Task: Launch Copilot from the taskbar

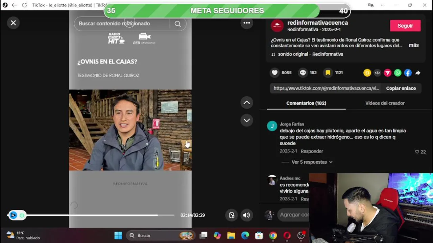Action: pyautogui.click(x=217, y=236)
